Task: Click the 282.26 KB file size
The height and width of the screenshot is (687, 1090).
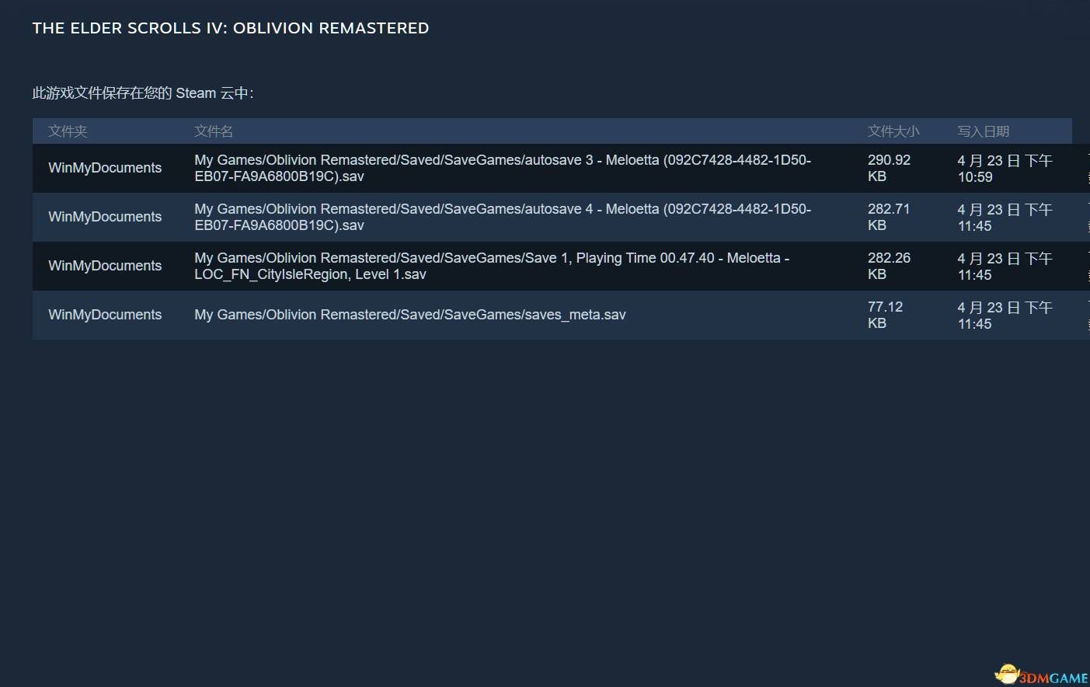Action: [x=889, y=266]
